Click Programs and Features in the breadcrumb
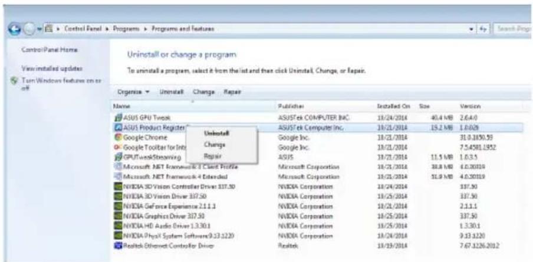 pyautogui.click(x=183, y=29)
